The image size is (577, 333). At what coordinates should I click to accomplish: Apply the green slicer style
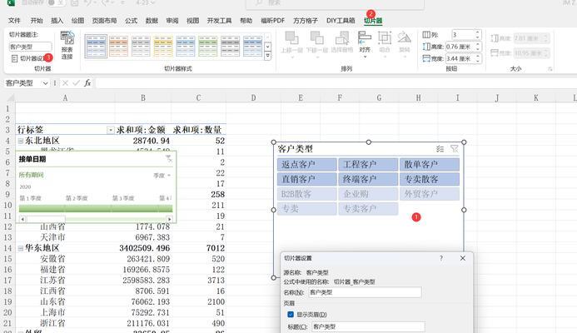click(208, 46)
